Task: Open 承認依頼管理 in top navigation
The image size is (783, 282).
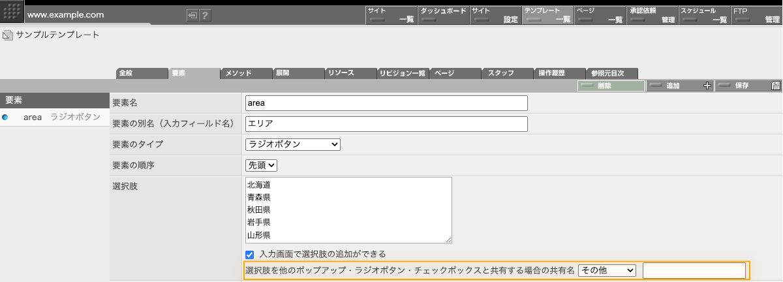Action: click(x=652, y=15)
